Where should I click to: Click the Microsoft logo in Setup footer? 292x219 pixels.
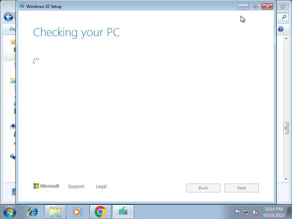pos(46,186)
